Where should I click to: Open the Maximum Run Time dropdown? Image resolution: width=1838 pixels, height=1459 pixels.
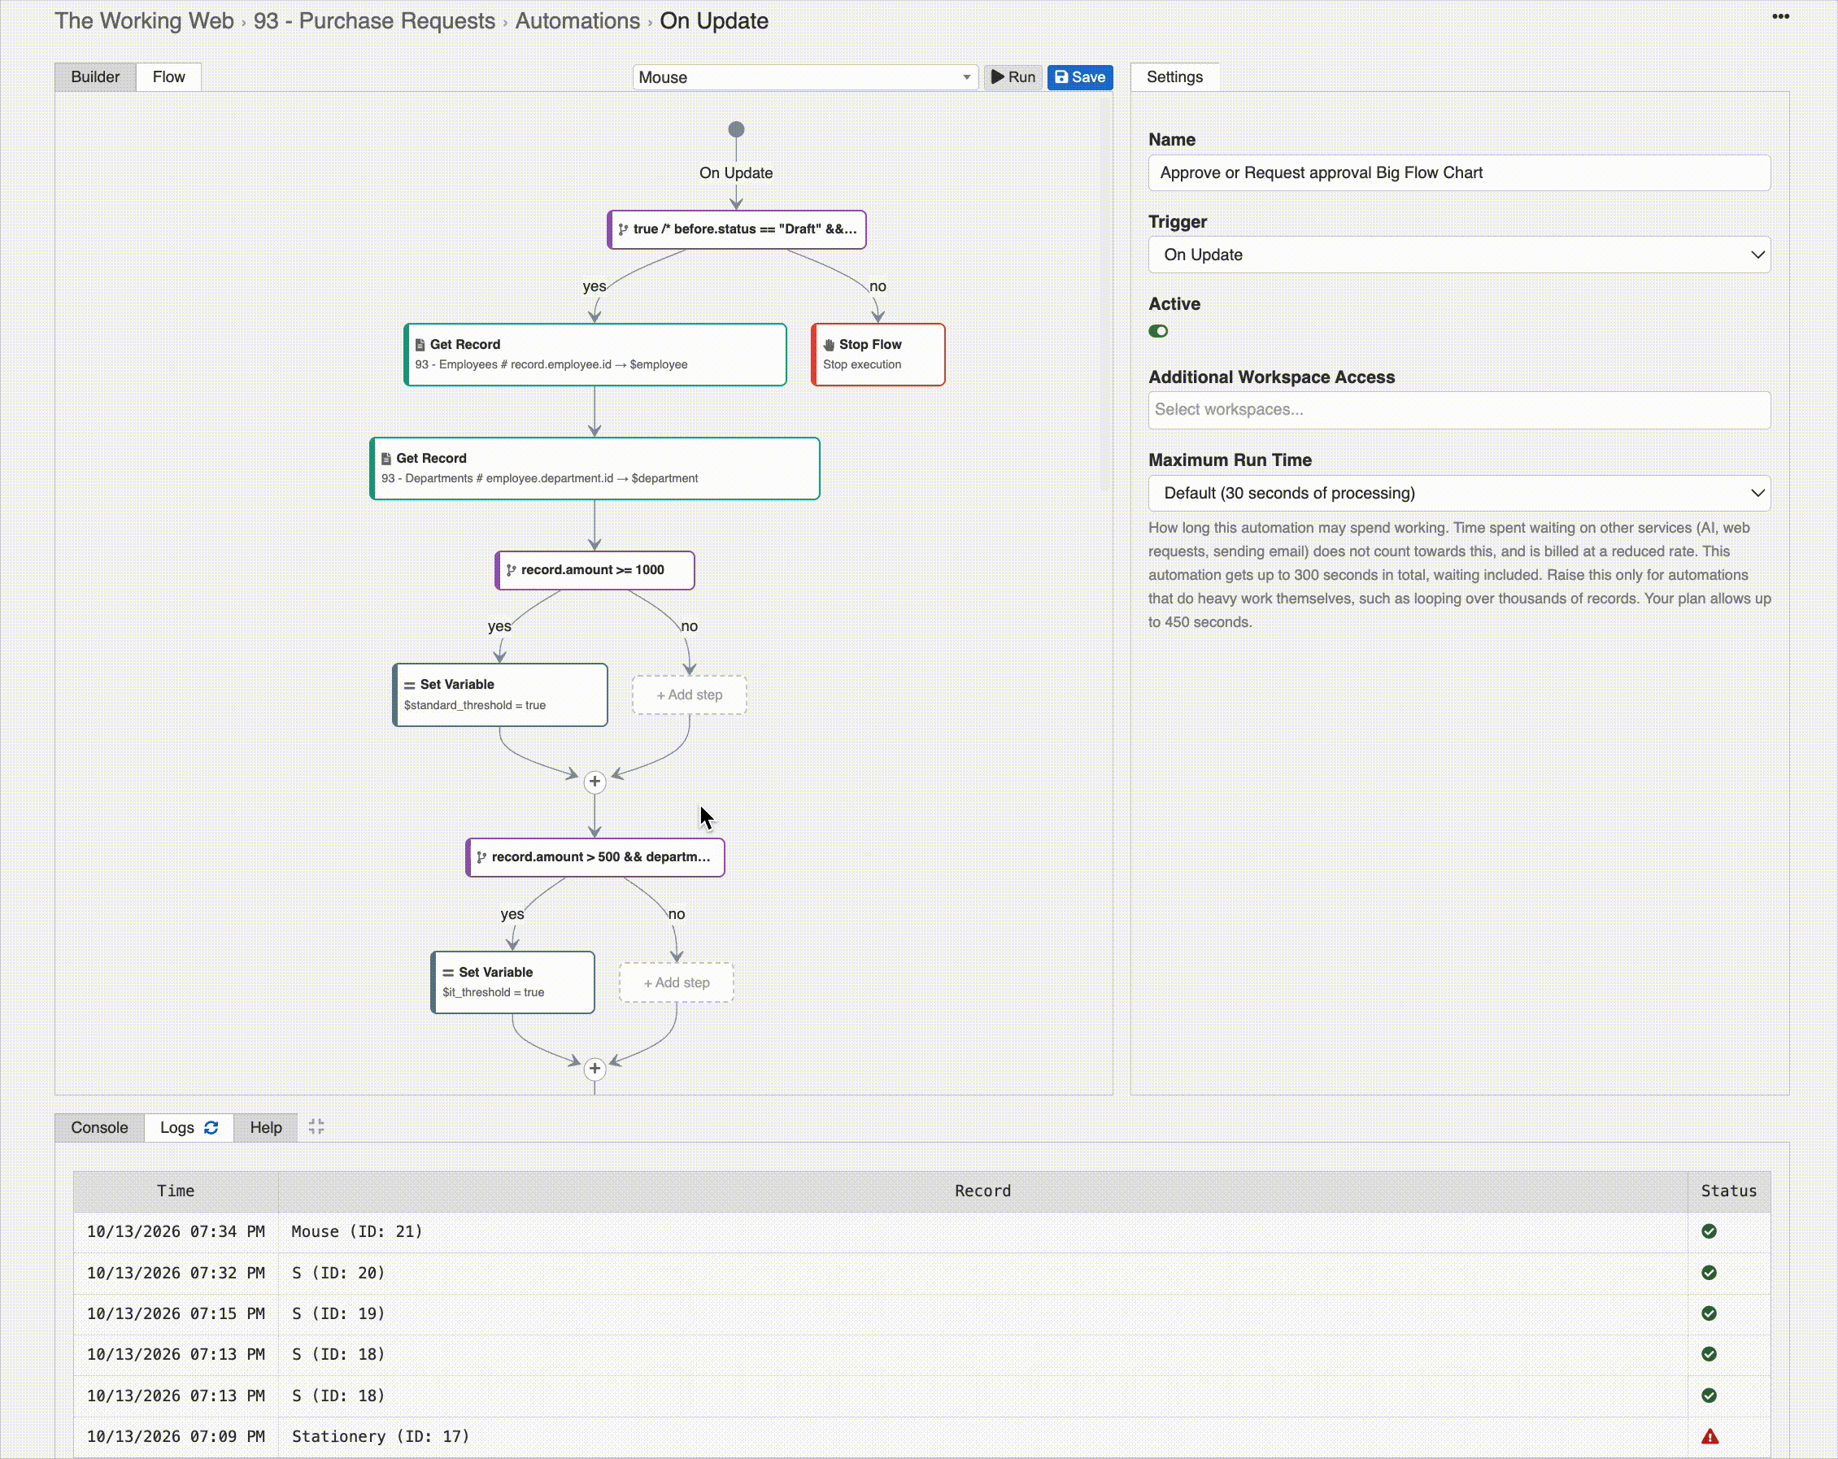[x=1459, y=493]
